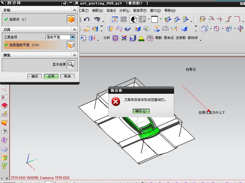
Task: Click the Fit view icon
Action: click(115, 19)
